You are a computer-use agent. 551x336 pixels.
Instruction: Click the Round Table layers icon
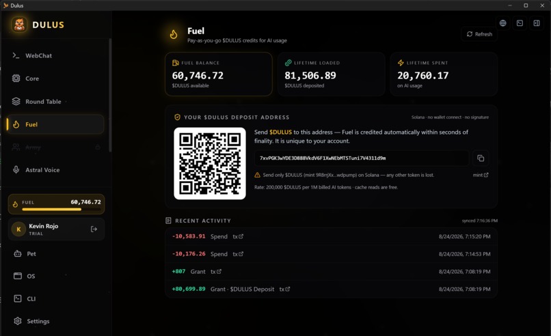click(x=16, y=102)
